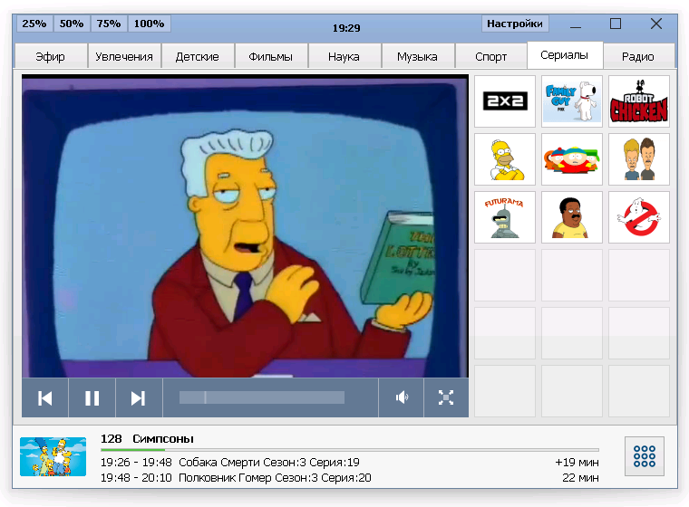
Task: Click the 19:29 clock display
Action: coord(346,28)
